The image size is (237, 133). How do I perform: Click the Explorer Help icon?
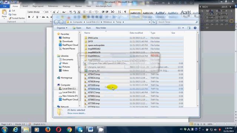point(195,28)
